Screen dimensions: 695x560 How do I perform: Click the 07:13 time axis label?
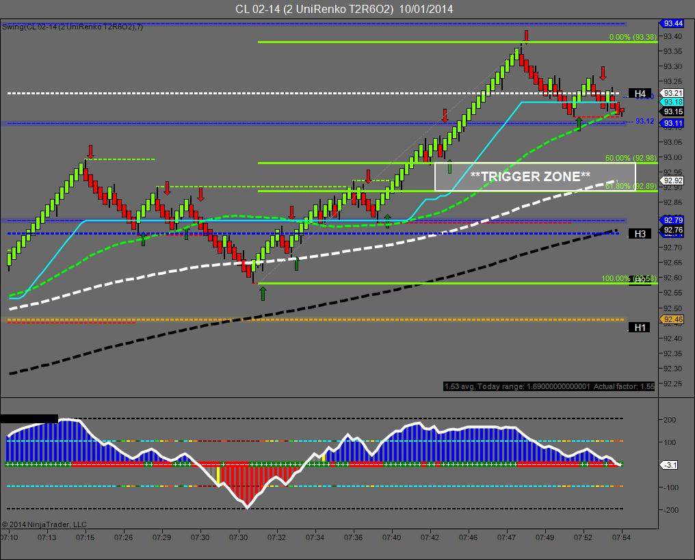(x=47, y=537)
